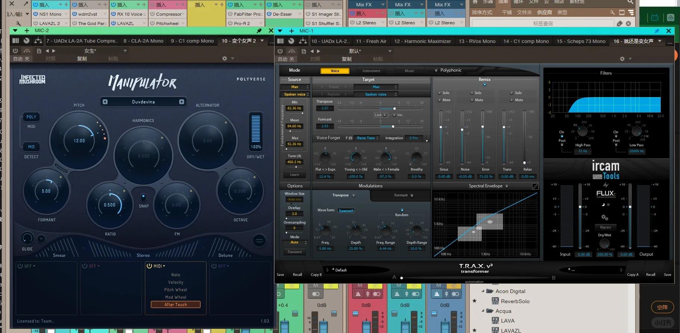
Task: Click next preset arrow beside Duvdevina
Action: tap(181, 102)
